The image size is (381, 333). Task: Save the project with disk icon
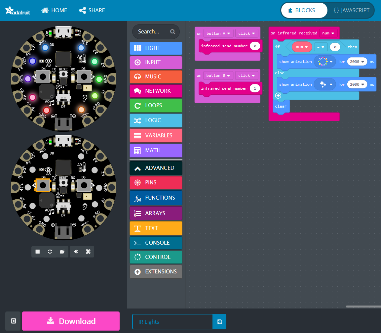pyautogui.click(x=219, y=321)
